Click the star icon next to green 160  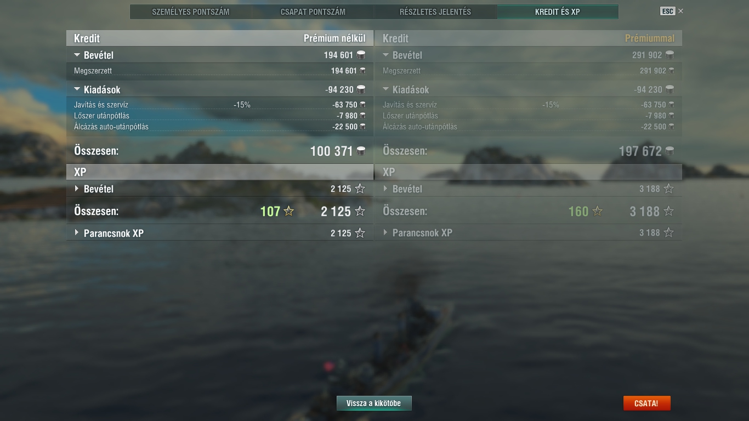coord(598,211)
